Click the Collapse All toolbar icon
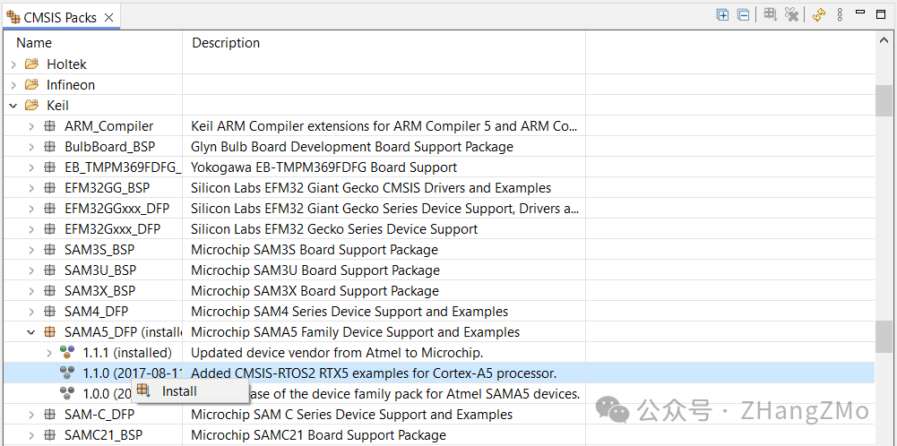 pyautogui.click(x=743, y=15)
